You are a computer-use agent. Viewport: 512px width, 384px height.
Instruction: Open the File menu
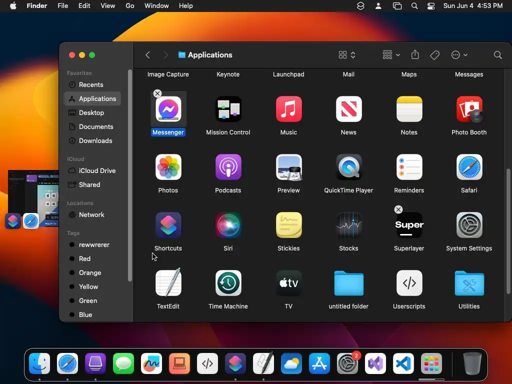tap(62, 6)
